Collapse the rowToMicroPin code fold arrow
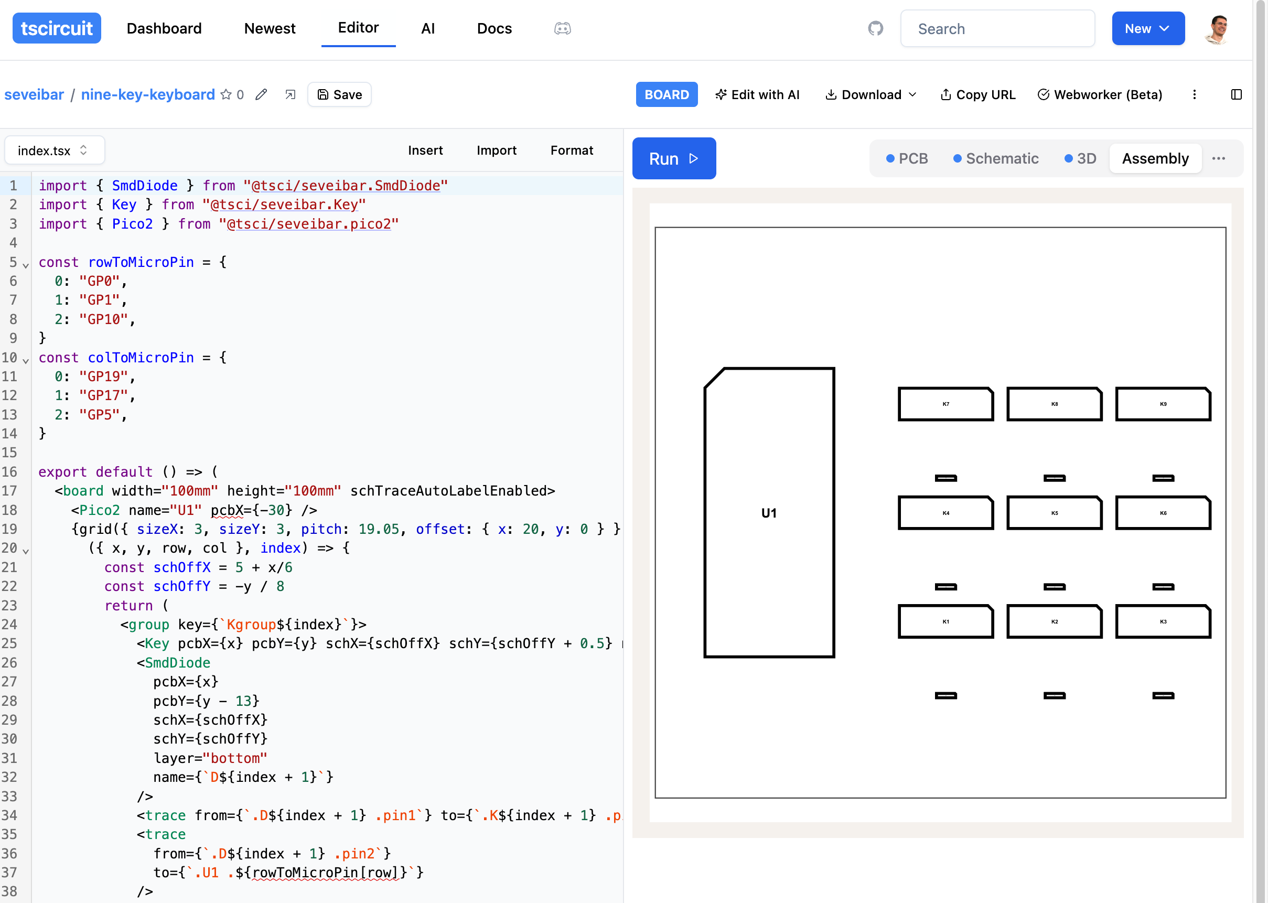Image resolution: width=1268 pixels, height=903 pixels. (x=26, y=266)
